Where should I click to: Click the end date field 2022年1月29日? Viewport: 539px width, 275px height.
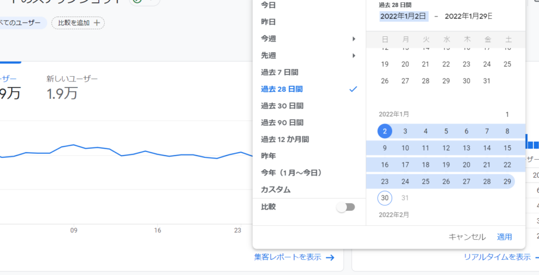468,16
